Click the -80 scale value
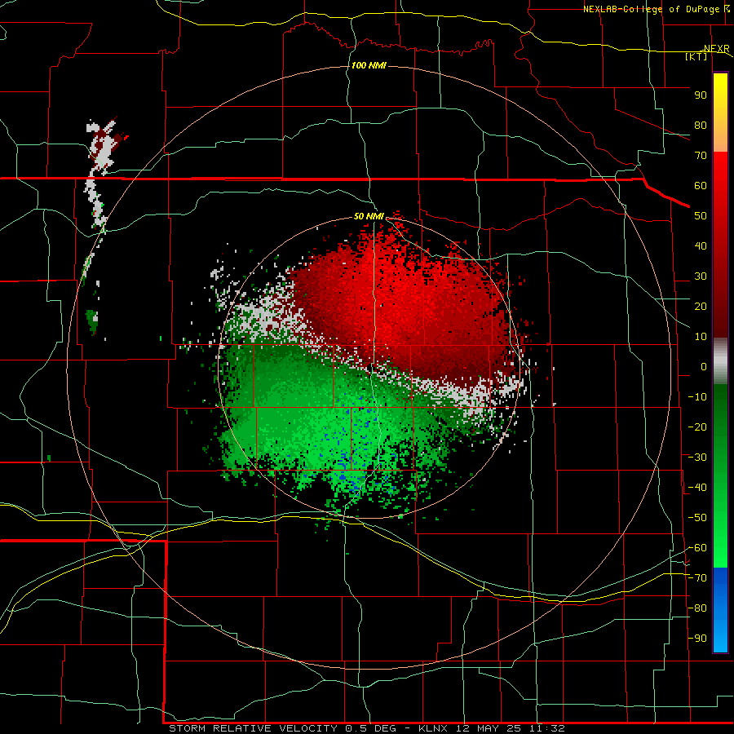 697,608
